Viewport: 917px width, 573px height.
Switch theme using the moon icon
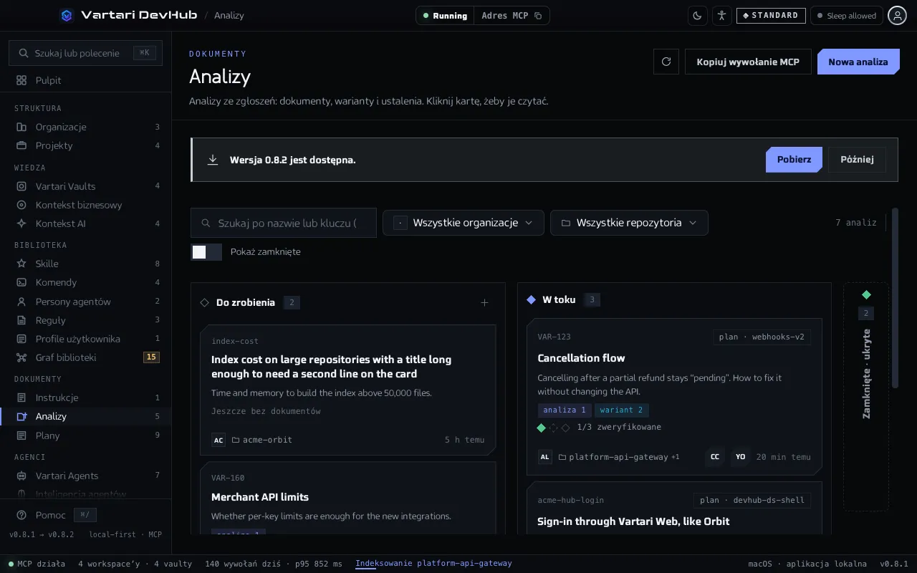[x=698, y=15]
